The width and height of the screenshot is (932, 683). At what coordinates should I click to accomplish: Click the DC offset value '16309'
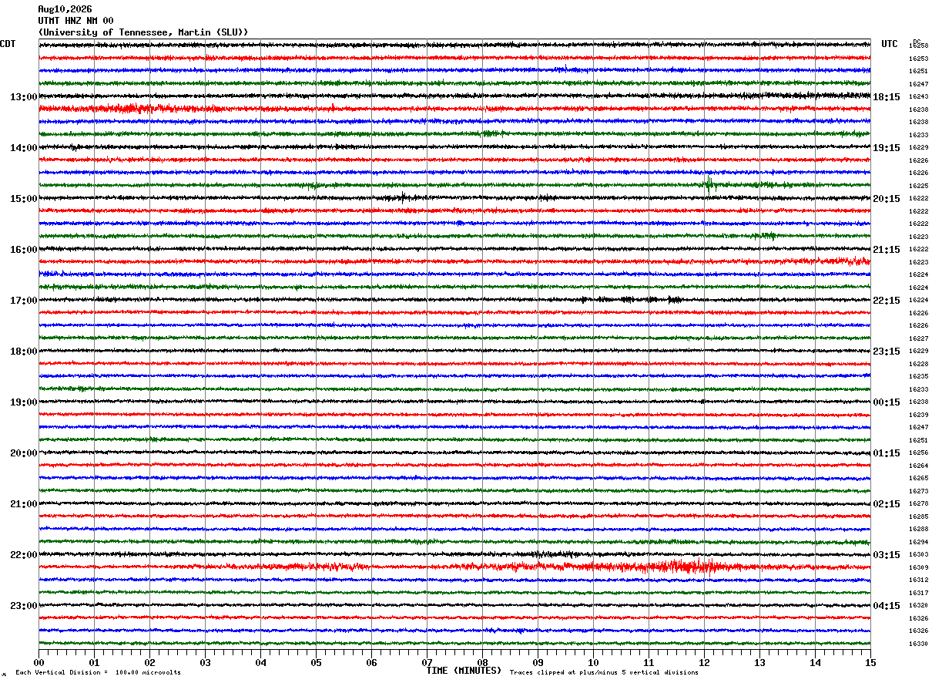918,567
